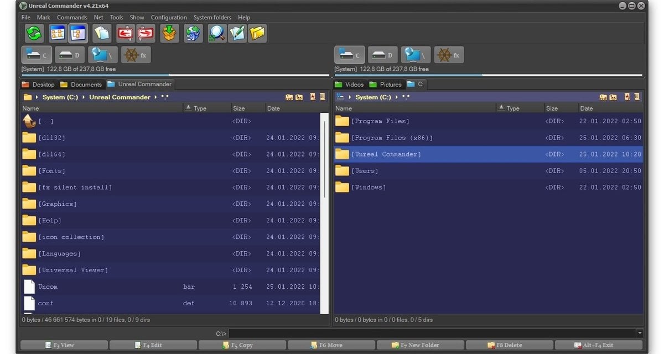Select drive D in right panel
The height and width of the screenshot is (354, 664).
(383, 55)
